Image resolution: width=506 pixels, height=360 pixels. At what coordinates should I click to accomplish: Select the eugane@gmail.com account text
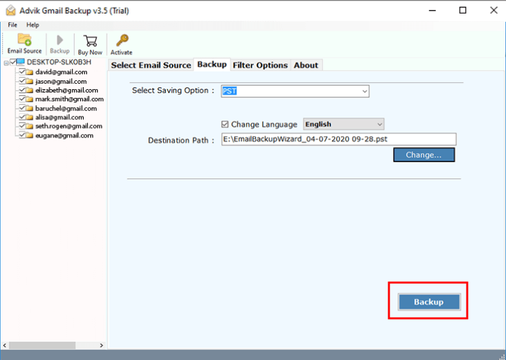pos(64,135)
